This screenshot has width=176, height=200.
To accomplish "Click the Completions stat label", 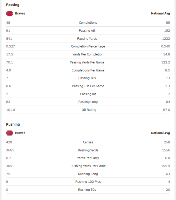I will tap(88, 23).
